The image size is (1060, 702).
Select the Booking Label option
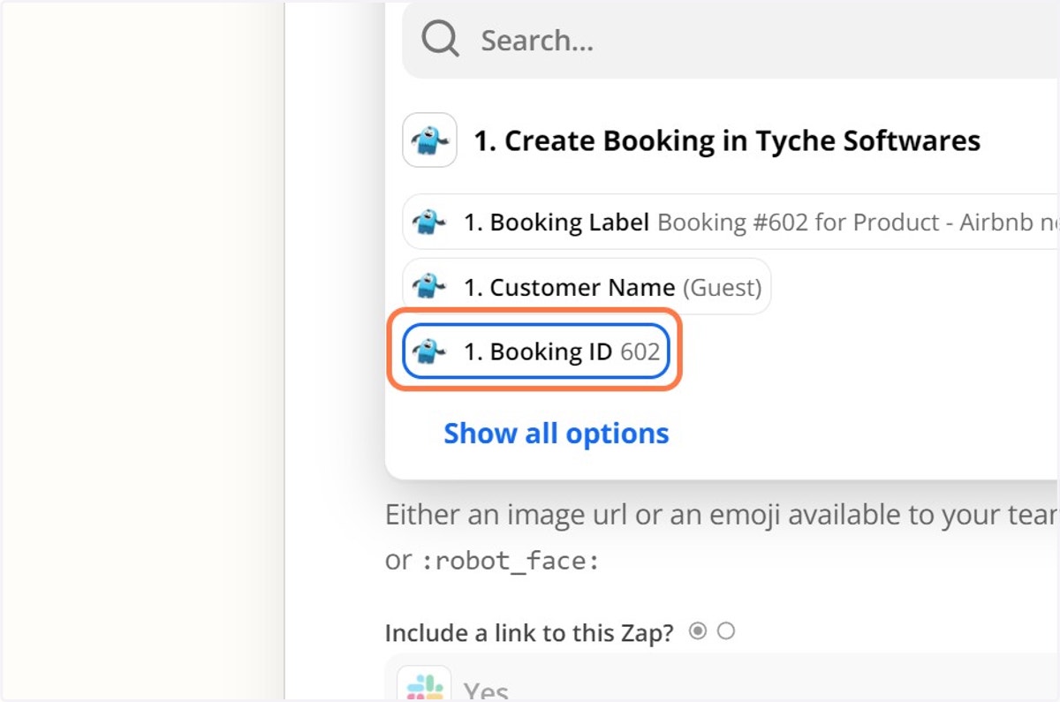pos(731,223)
